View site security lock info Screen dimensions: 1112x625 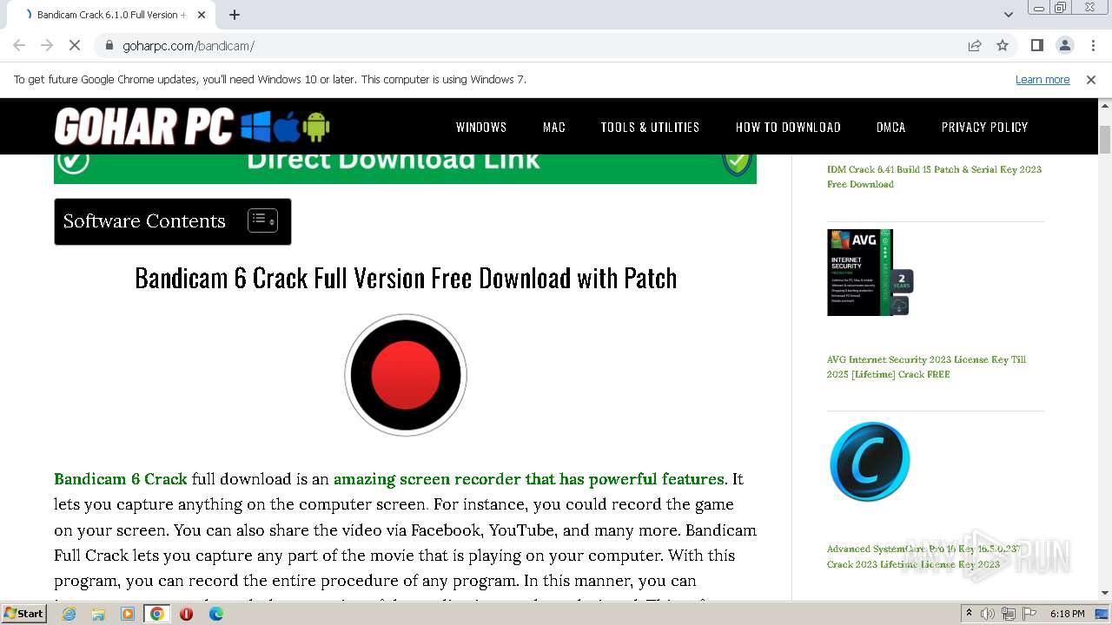(x=109, y=45)
